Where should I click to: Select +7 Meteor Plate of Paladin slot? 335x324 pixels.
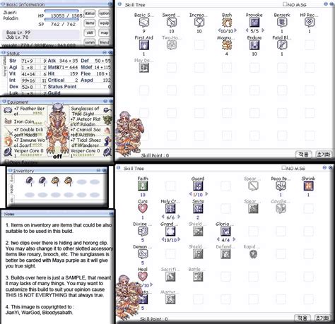pyautogui.click(x=91, y=121)
